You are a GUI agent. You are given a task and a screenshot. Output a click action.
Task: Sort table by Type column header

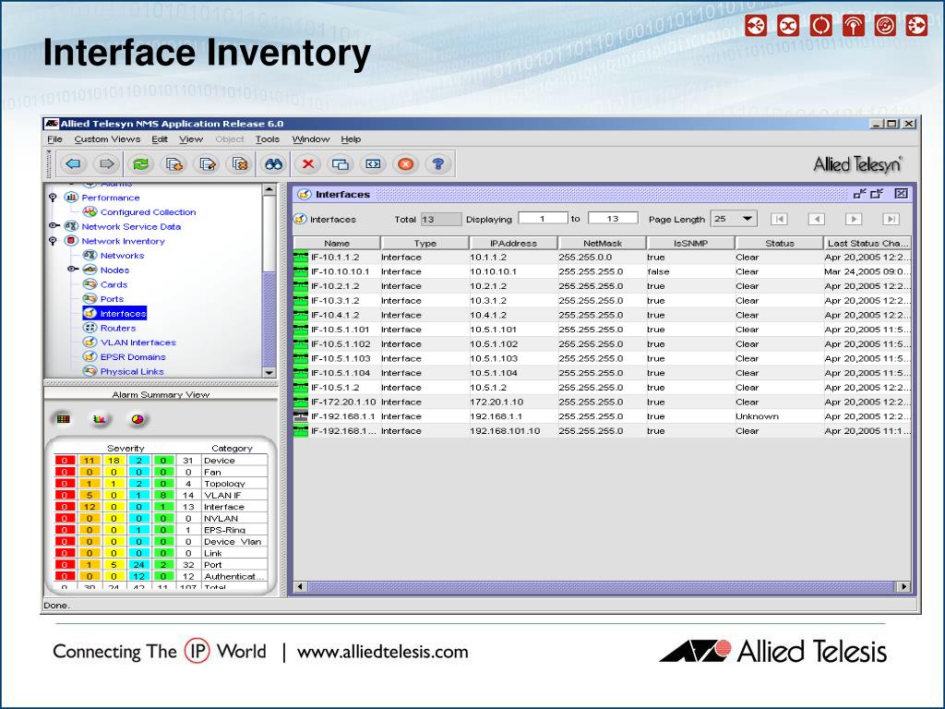(425, 243)
